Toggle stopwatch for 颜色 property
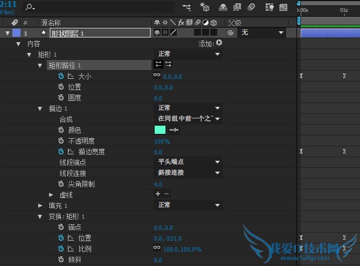Image resolution: width=360 pixels, height=266 pixels. pos(60,130)
